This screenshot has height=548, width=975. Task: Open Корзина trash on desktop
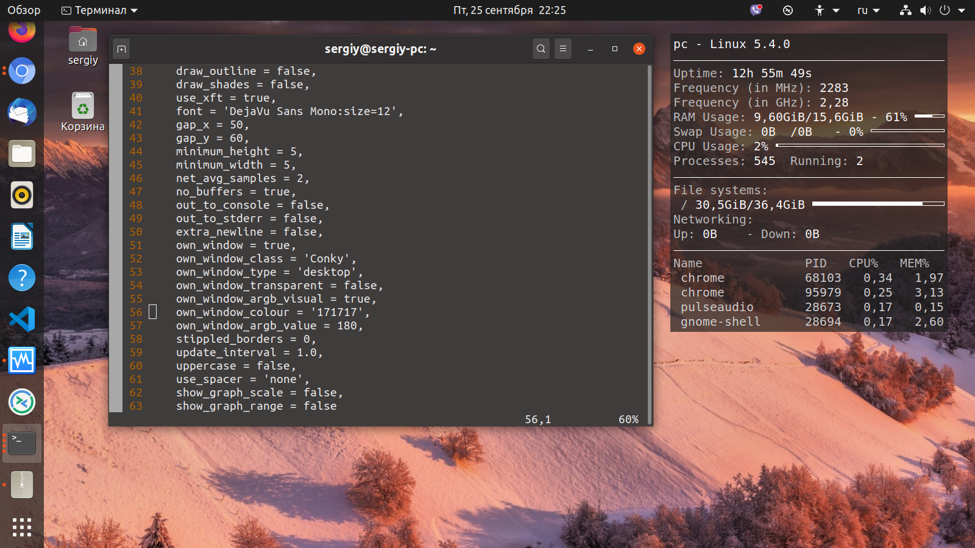[83, 112]
